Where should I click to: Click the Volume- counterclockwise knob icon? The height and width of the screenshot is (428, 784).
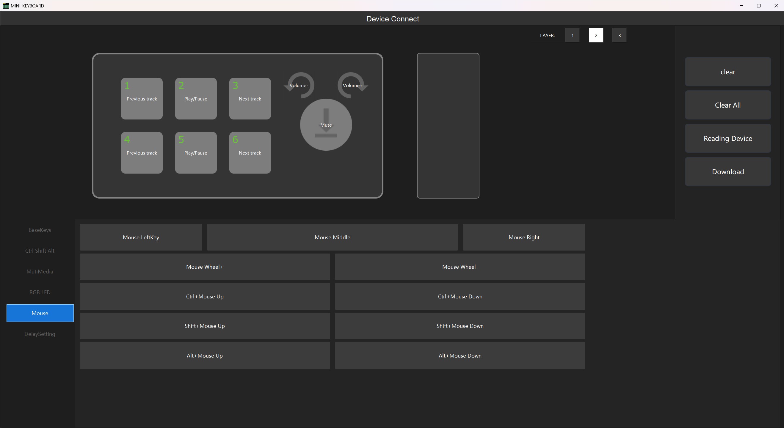(299, 86)
